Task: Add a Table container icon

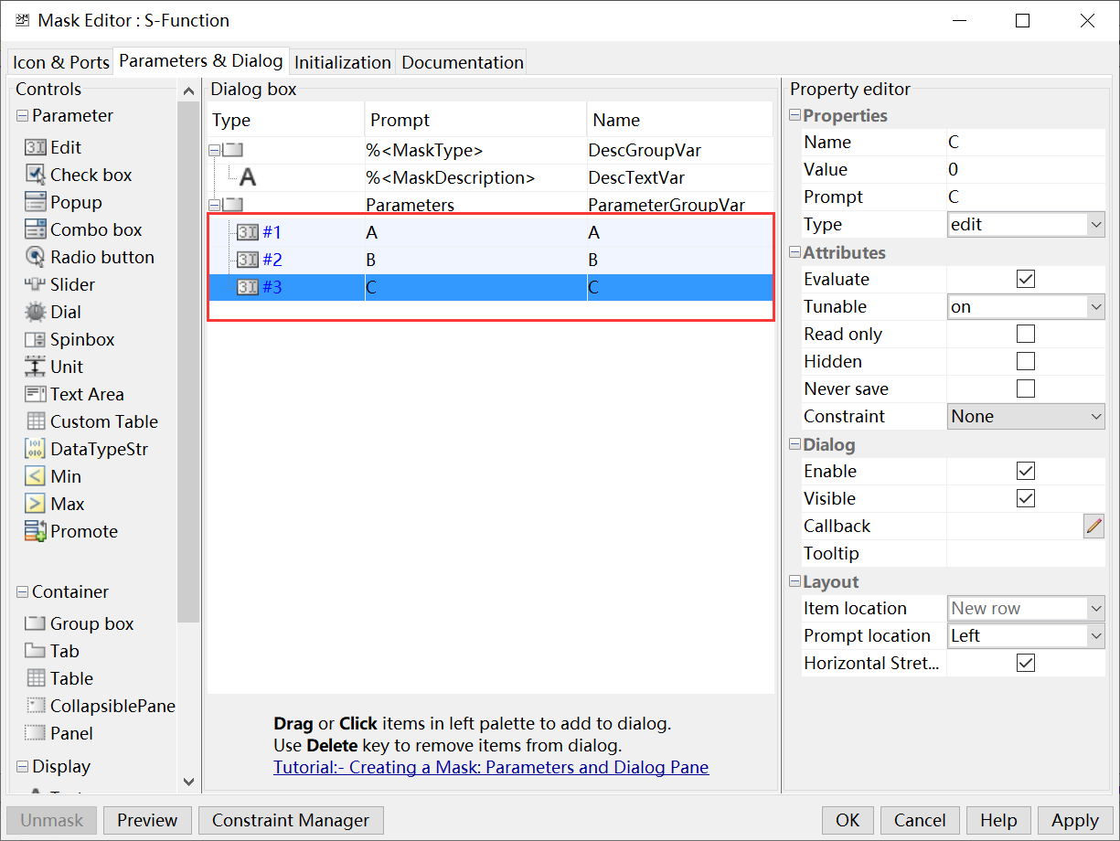Action: click(x=36, y=678)
